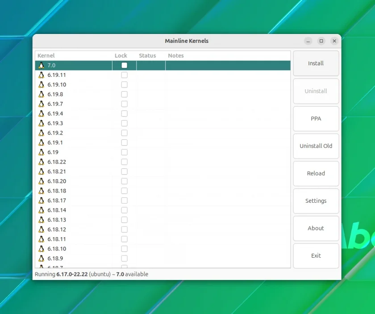
Task: Click the penguin icon beside kernel 6.19.3
Action: [x=42, y=123]
